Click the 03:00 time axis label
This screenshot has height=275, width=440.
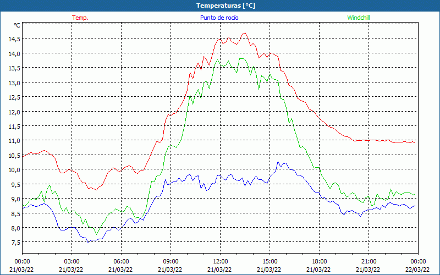(x=72, y=262)
